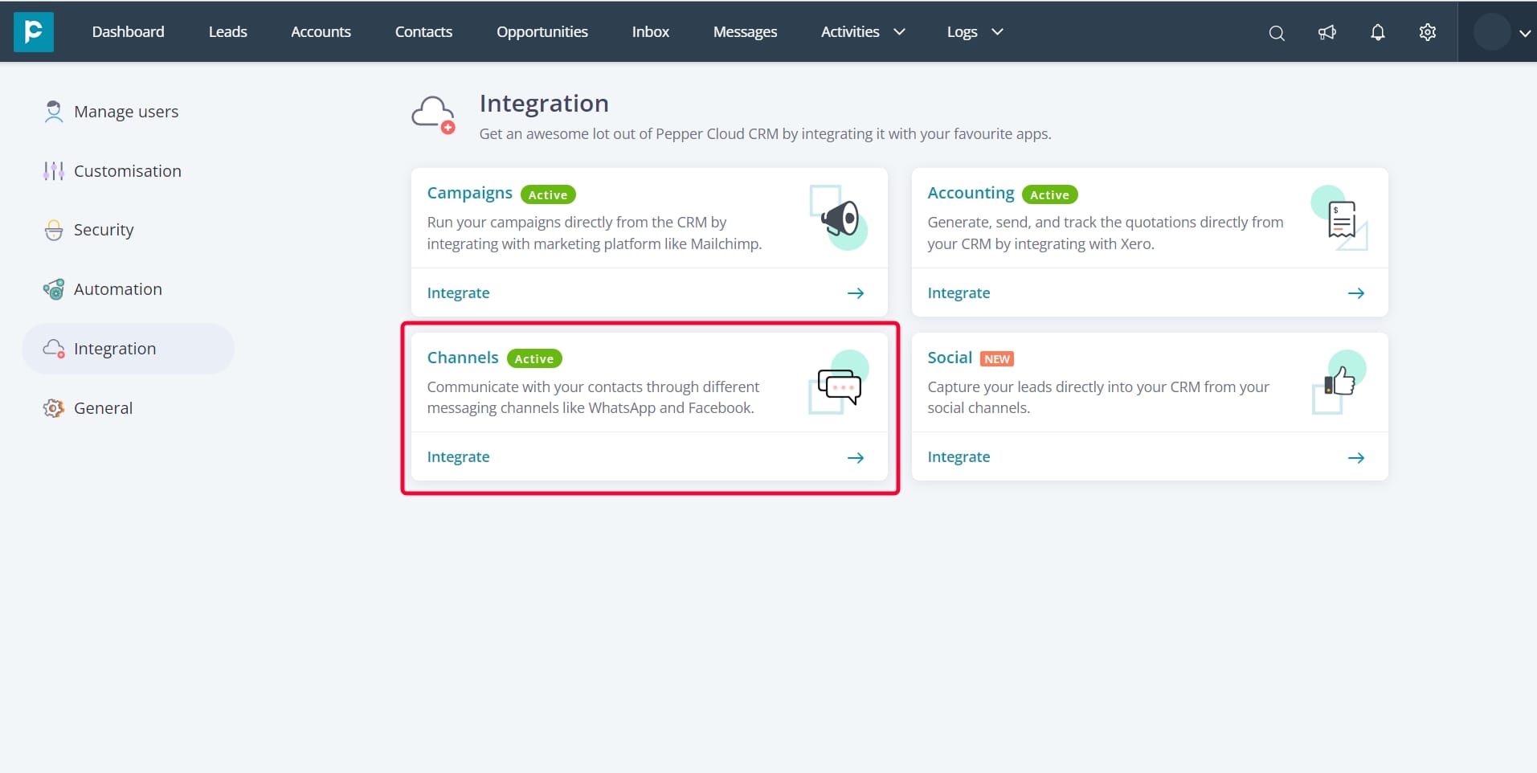Click Integrate link under Social

[959, 457]
